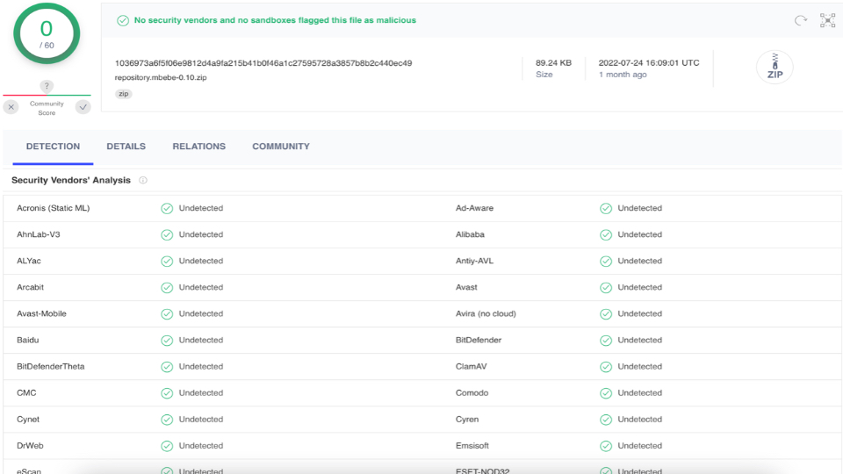Click the ALYac vendor name
This screenshot has width=843, height=474.
pos(28,261)
